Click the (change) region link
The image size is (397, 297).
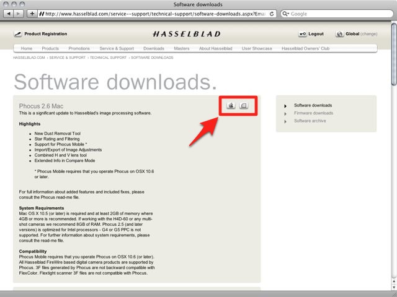(x=369, y=34)
